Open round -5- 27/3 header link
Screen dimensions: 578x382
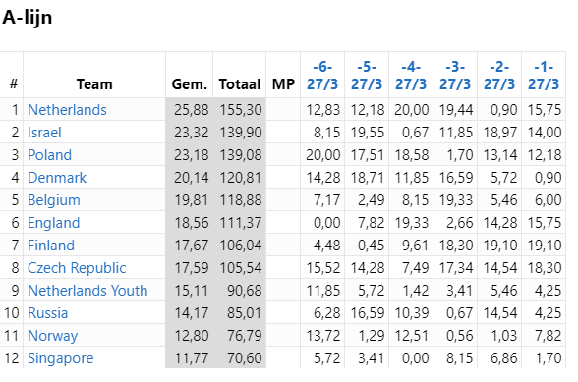click(x=367, y=76)
